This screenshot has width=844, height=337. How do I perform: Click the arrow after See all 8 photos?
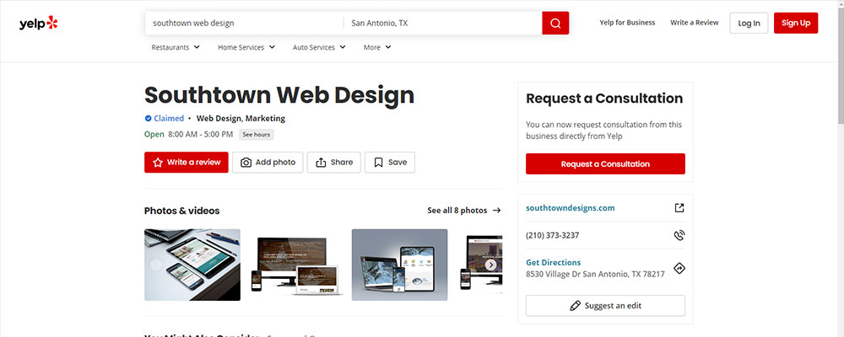(x=497, y=211)
